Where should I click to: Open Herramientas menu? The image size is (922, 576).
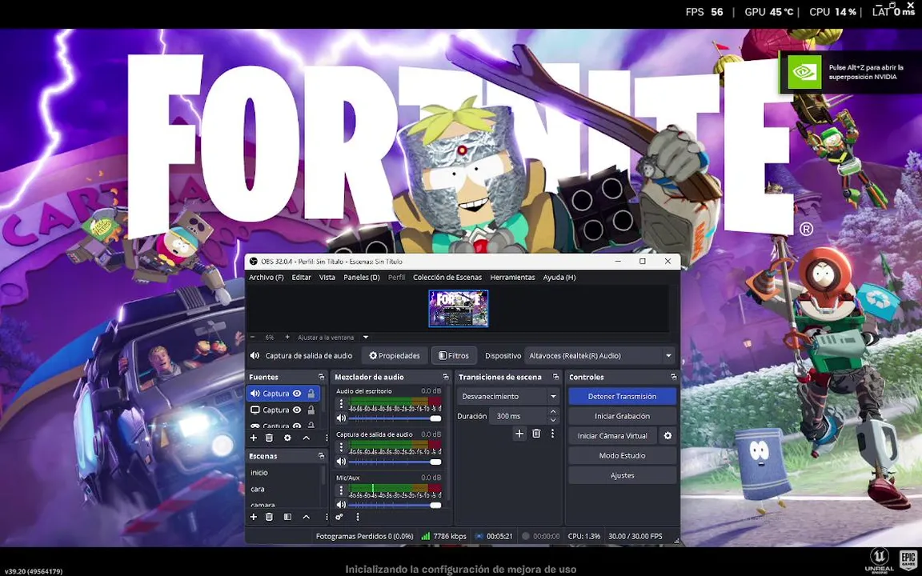513,278
